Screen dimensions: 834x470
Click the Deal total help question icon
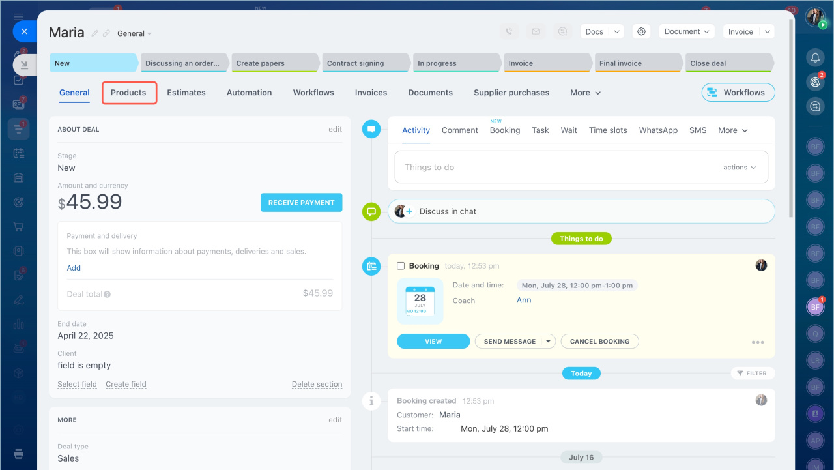pyautogui.click(x=108, y=294)
